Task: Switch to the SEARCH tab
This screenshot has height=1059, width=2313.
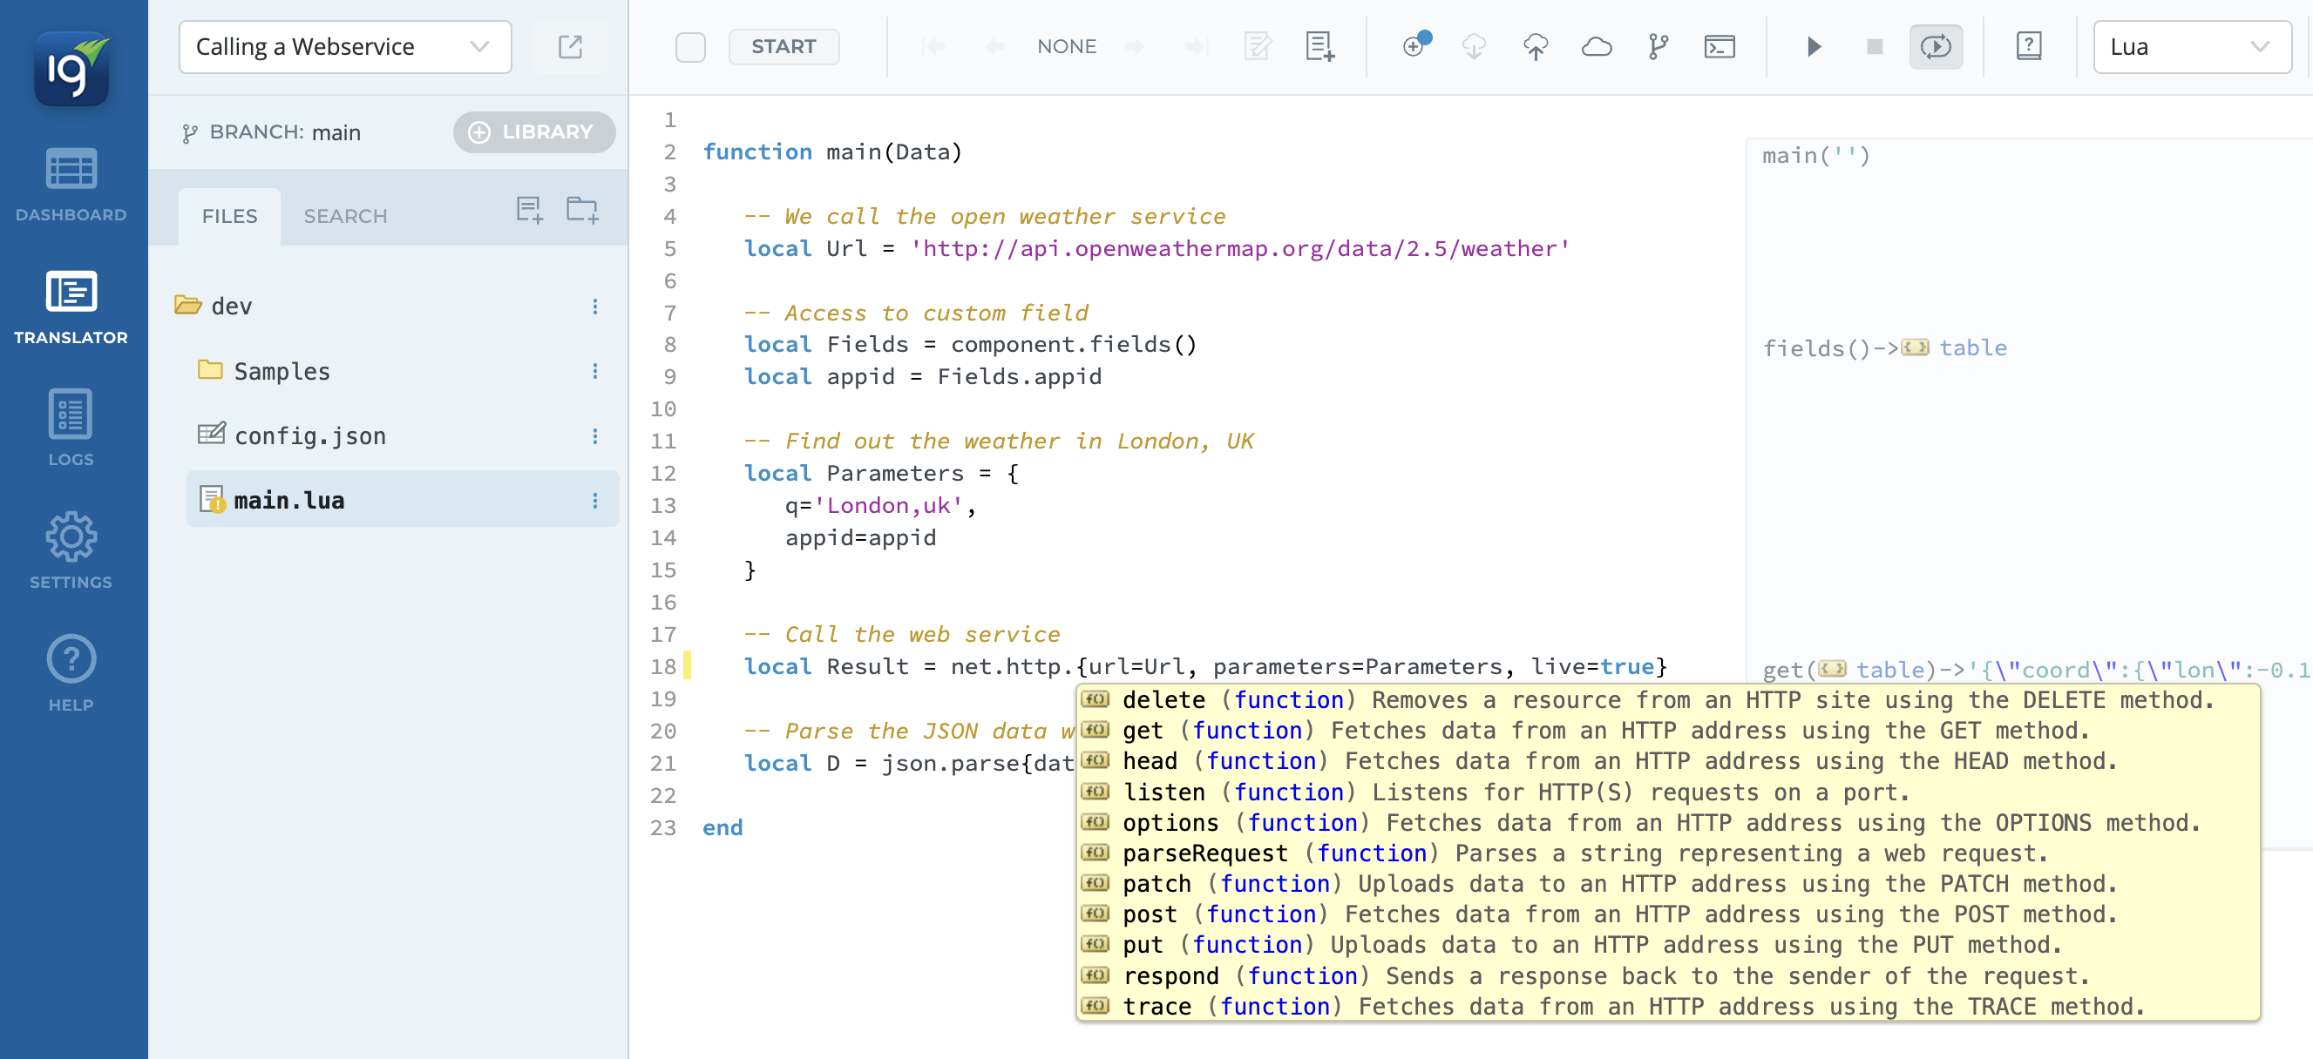Action: (x=345, y=216)
